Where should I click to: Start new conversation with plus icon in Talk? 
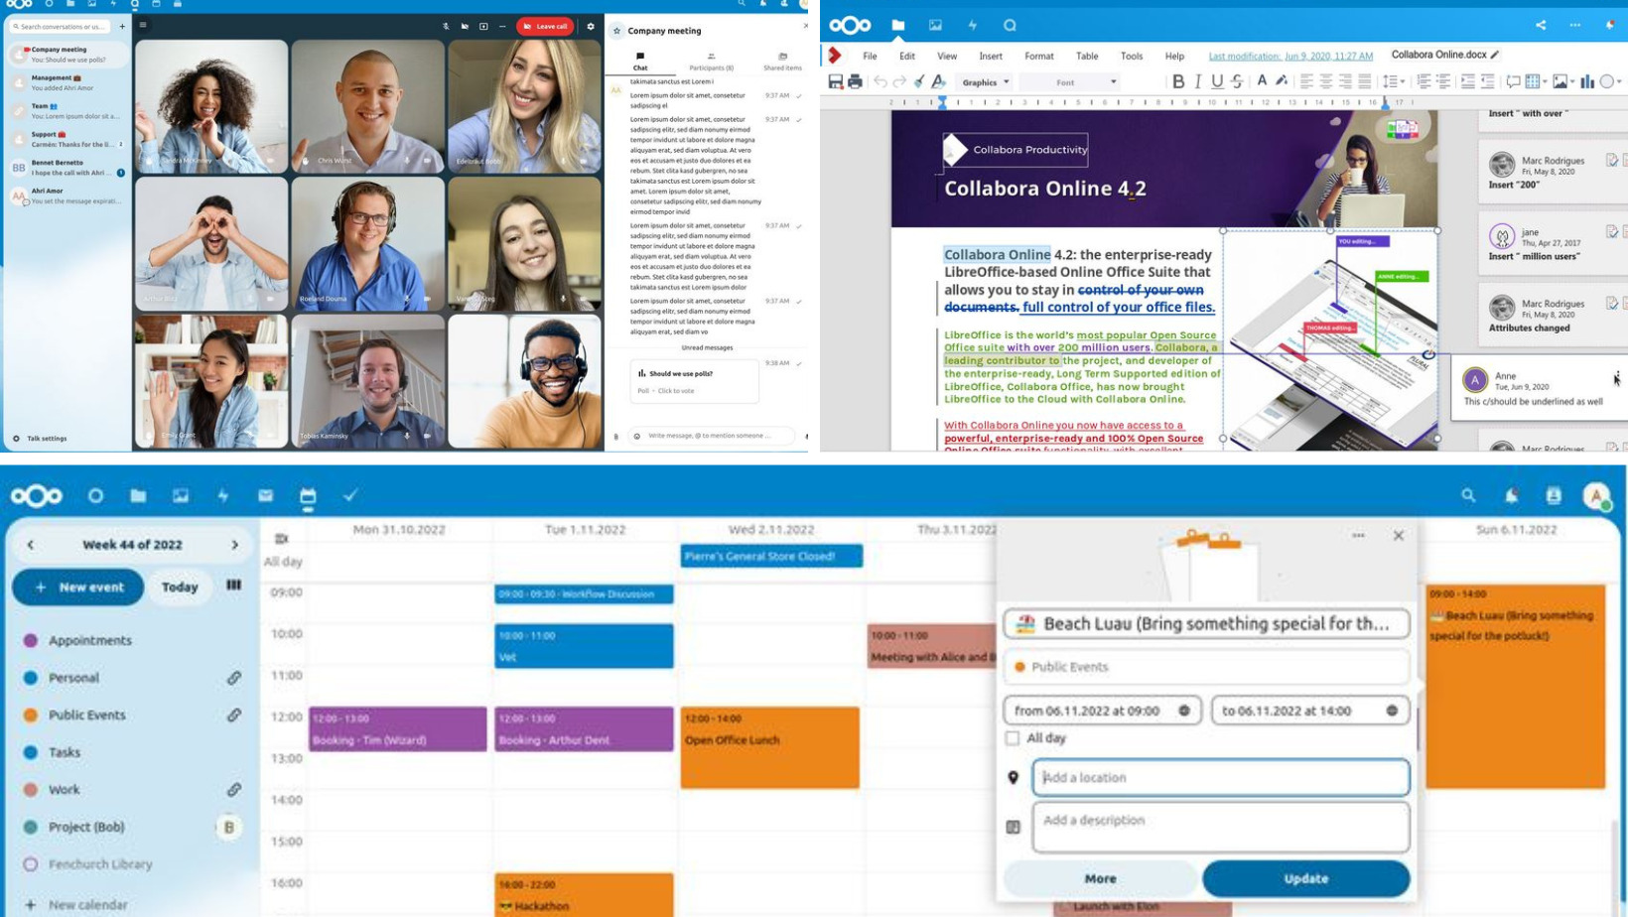(x=122, y=27)
